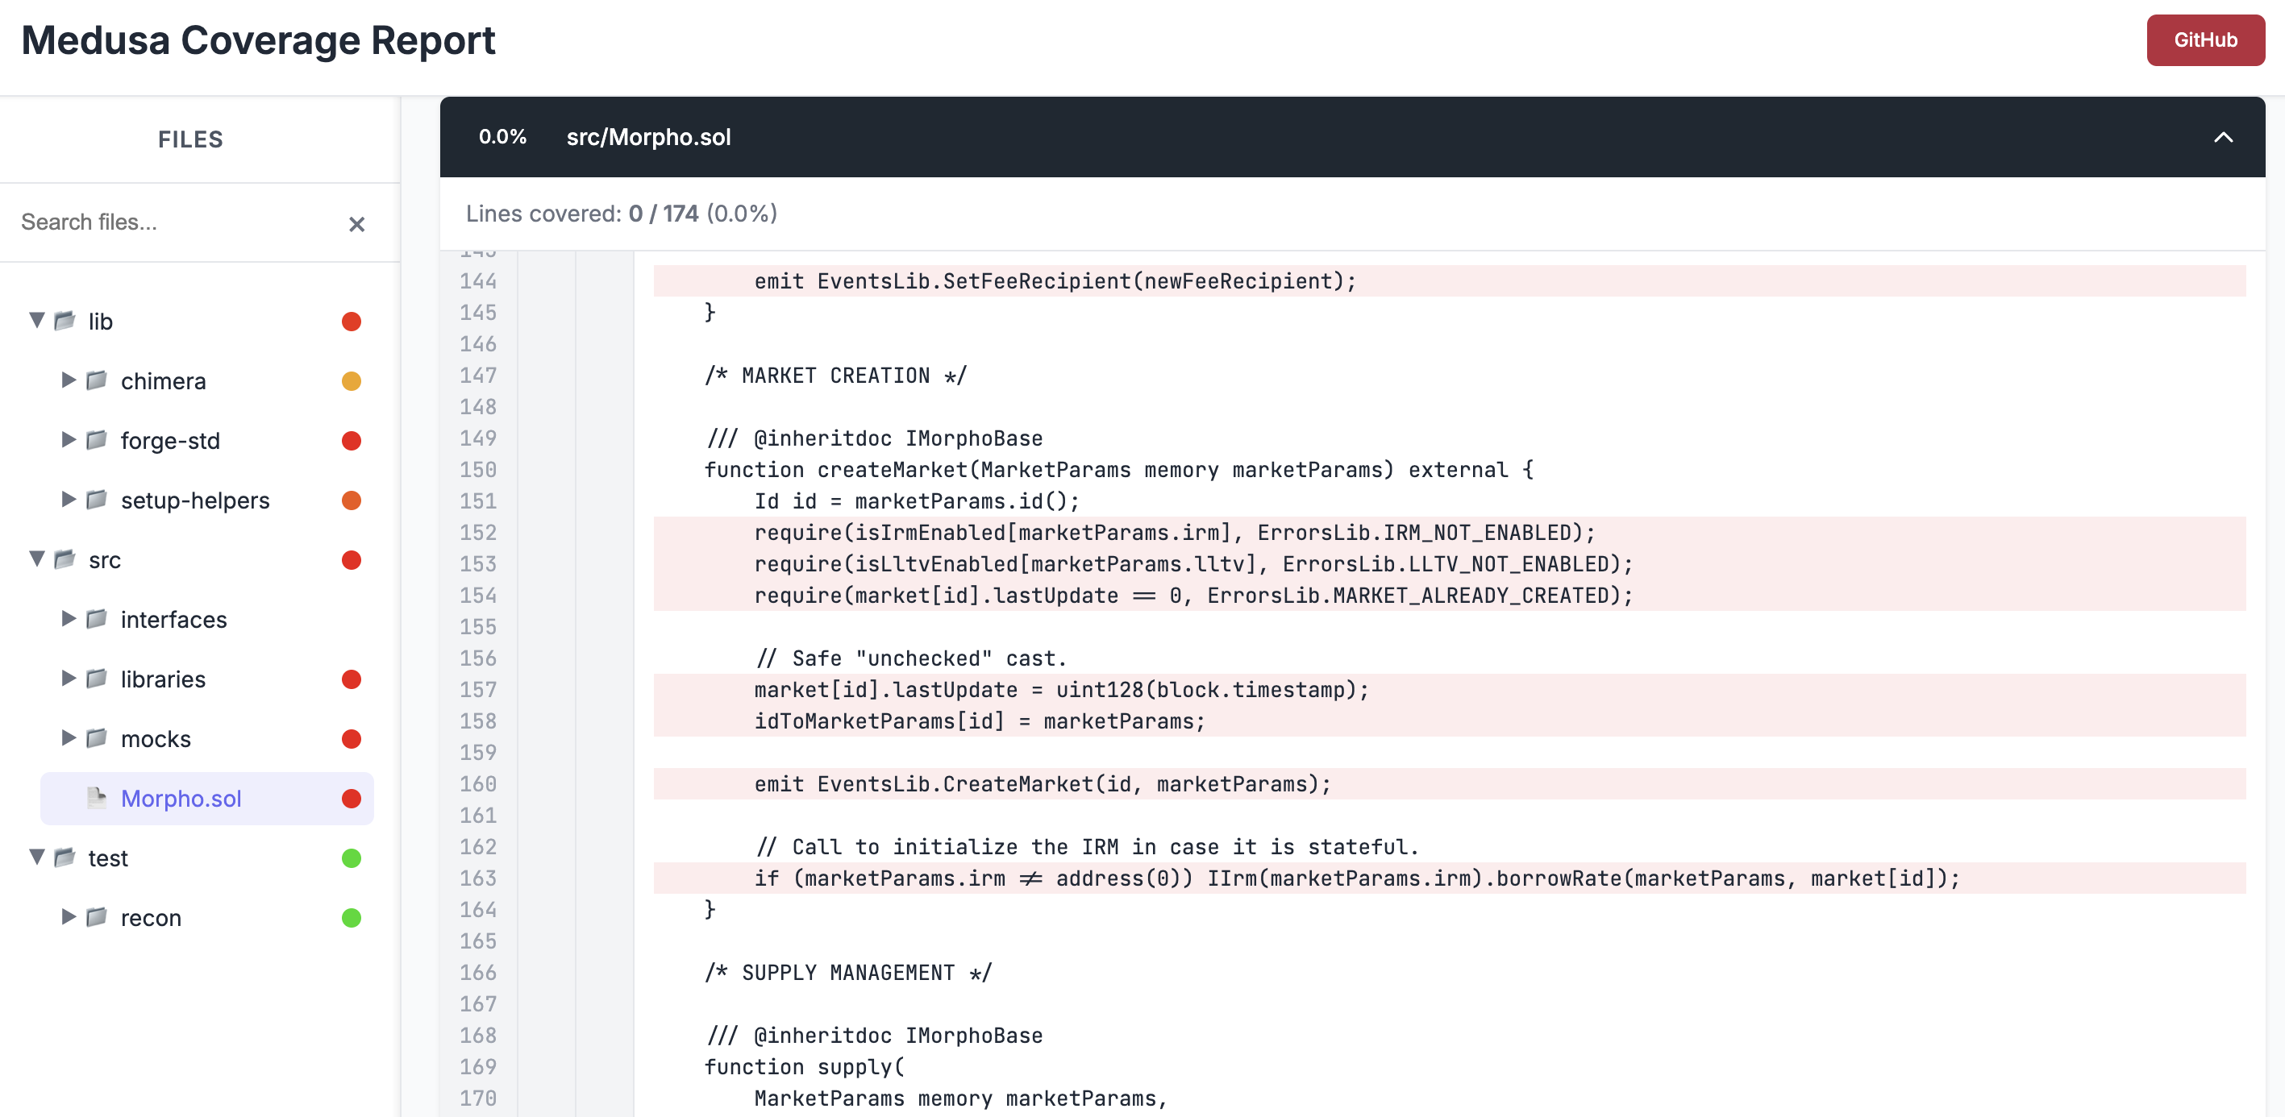
Task: Click the red coverage dot for lib
Action: 352,321
